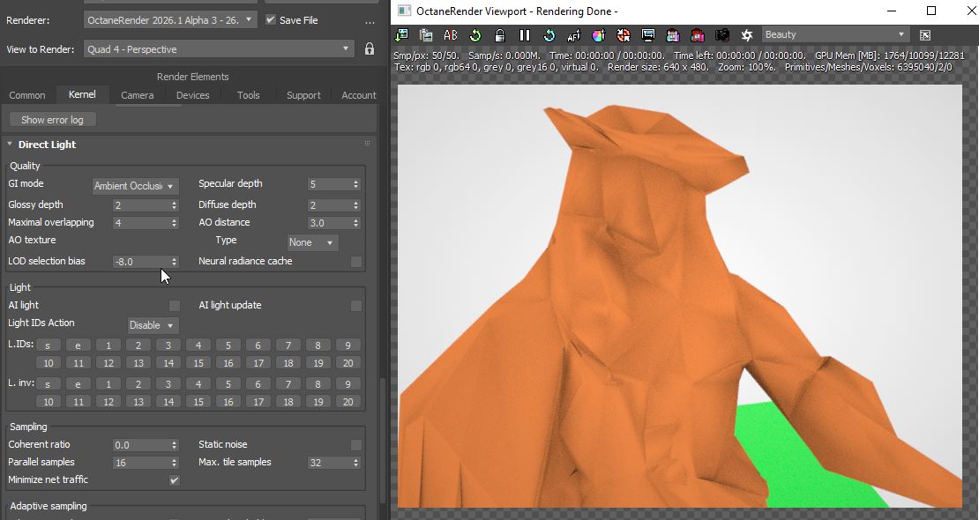The image size is (979, 520).
Task: Toggle the AB comparison icon
Action: point(450,35)
